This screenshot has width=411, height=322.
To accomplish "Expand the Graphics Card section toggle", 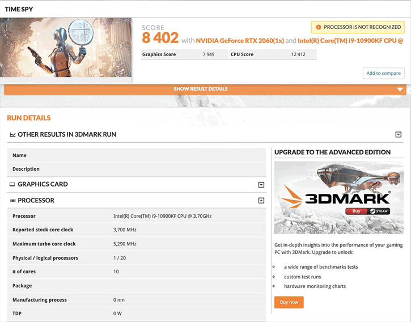I will click(x=261, y=185).
